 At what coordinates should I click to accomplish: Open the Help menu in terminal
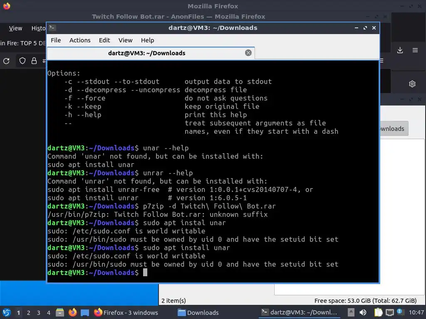[148, 40]
